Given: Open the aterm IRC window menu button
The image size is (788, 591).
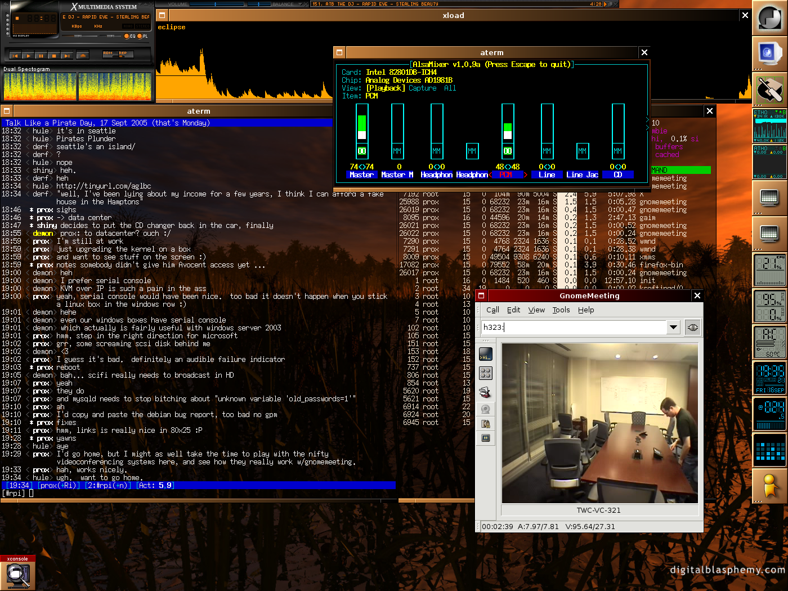Looking at the screenshot, I should tap(7, 111).
